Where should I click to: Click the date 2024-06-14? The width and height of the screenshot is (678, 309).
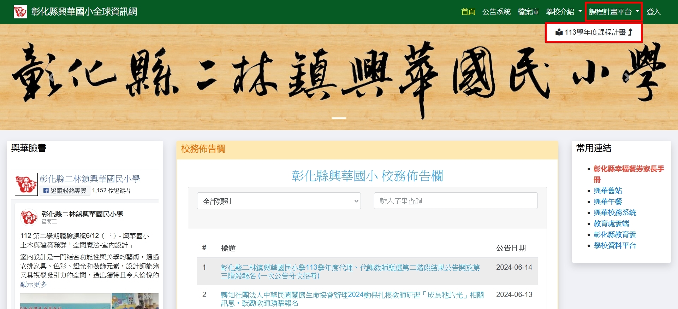click(x=514, y=267)
